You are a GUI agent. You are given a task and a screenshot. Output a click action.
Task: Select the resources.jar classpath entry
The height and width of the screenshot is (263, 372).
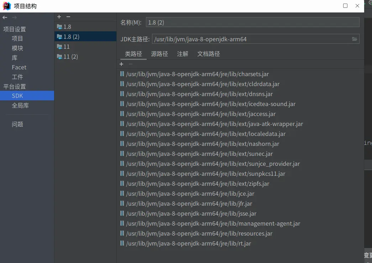click(241, 233)
